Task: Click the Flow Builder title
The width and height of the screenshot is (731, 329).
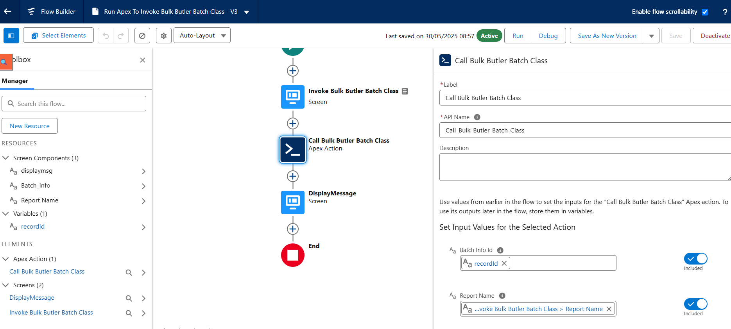Action: [58, 12]
